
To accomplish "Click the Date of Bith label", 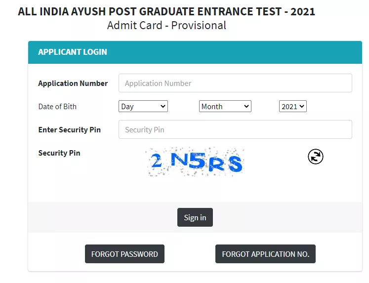I will click(57, 107).
